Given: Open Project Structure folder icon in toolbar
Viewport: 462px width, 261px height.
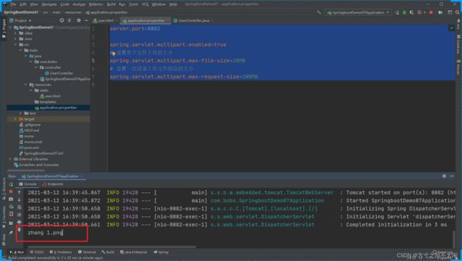Looking at the screenshot, I should click(x=441, y=13).
